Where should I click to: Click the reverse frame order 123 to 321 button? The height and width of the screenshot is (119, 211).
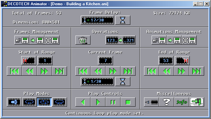pyautogui.click(x=121, y=40)
